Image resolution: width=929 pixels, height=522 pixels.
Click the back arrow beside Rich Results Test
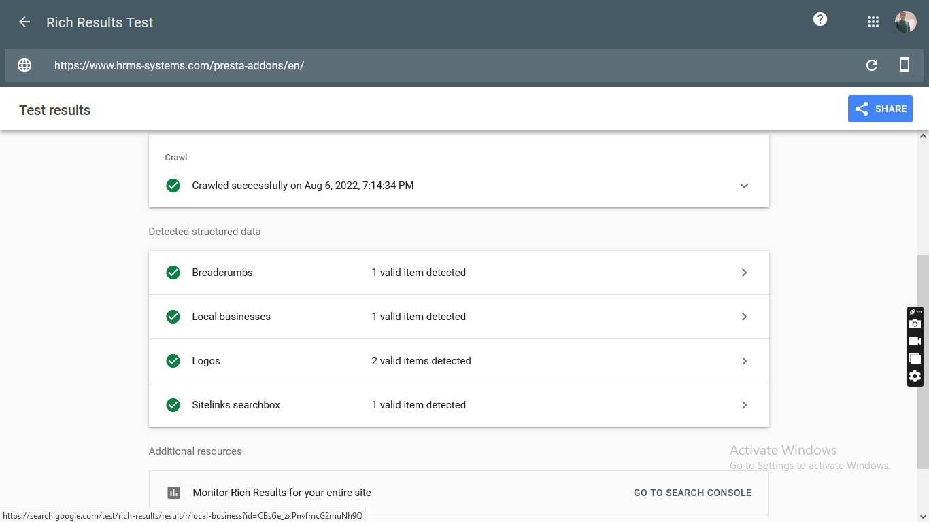24,22
